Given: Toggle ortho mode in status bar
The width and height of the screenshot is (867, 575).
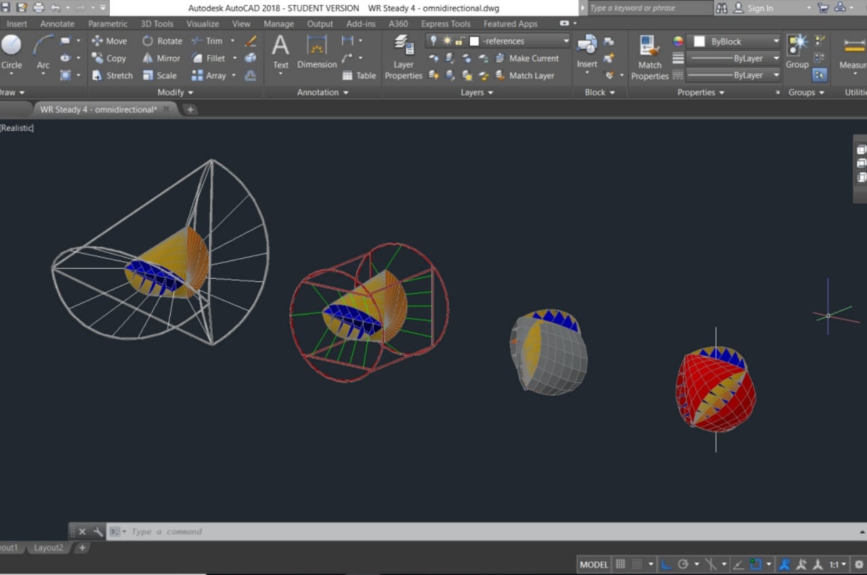Looking at the screenshot, I should click(x=666, y=564).
